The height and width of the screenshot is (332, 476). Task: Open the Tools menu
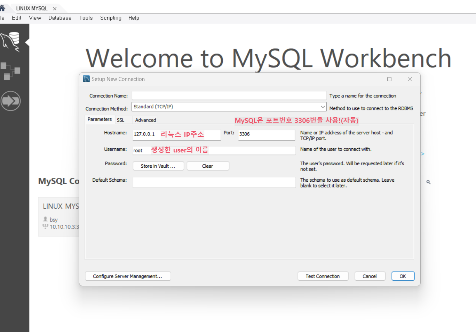(x=86, y=18)
